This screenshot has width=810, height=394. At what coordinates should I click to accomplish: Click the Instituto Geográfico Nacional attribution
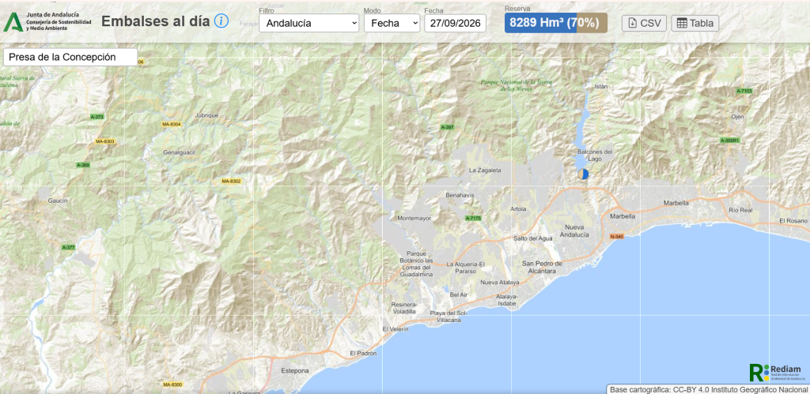(x=708, y=389)
